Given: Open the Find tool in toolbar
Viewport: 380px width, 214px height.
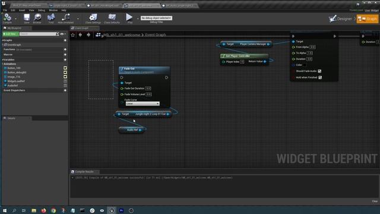Looking at the screenshot, I should click(x=51, y=18).
